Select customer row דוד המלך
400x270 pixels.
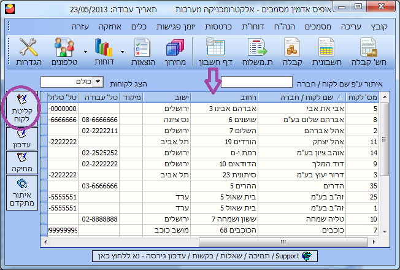[x=209, y=164]
